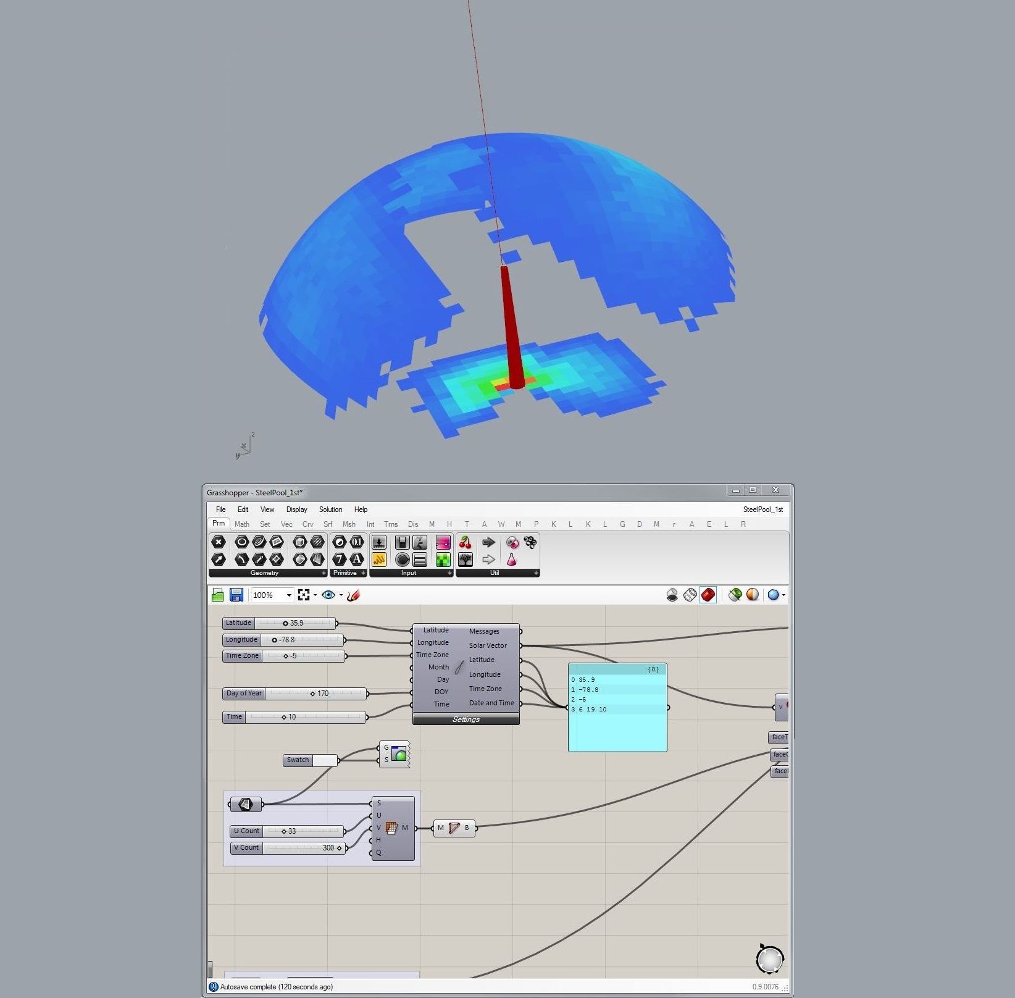Select the Number Slider component icon

(x=379, y=542)
